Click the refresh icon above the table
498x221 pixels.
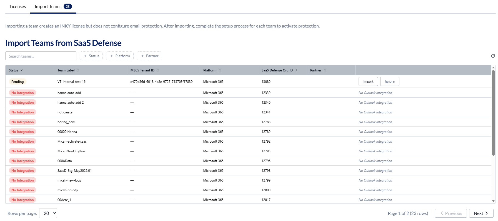(x=493, y=56)
